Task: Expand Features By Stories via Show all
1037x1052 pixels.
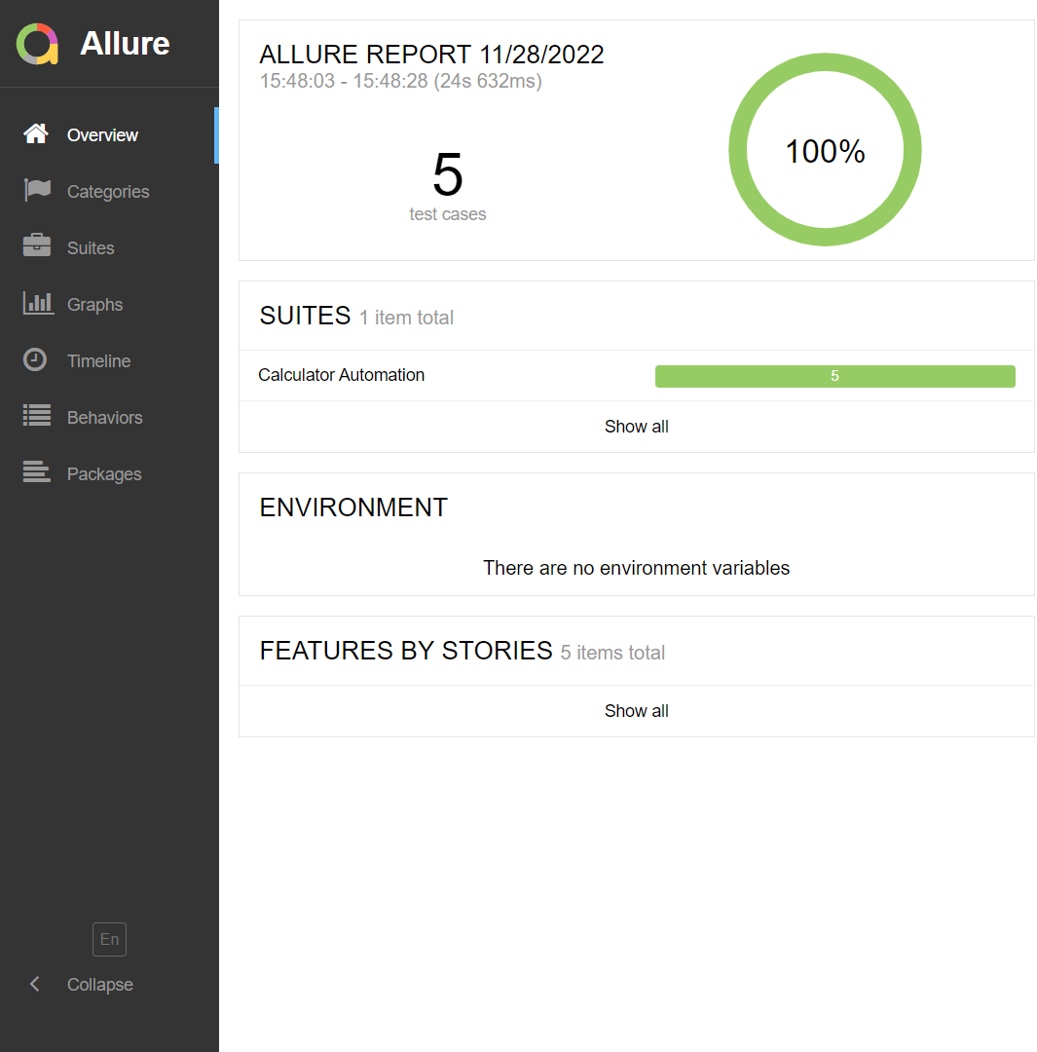Action: coord(637,710)
